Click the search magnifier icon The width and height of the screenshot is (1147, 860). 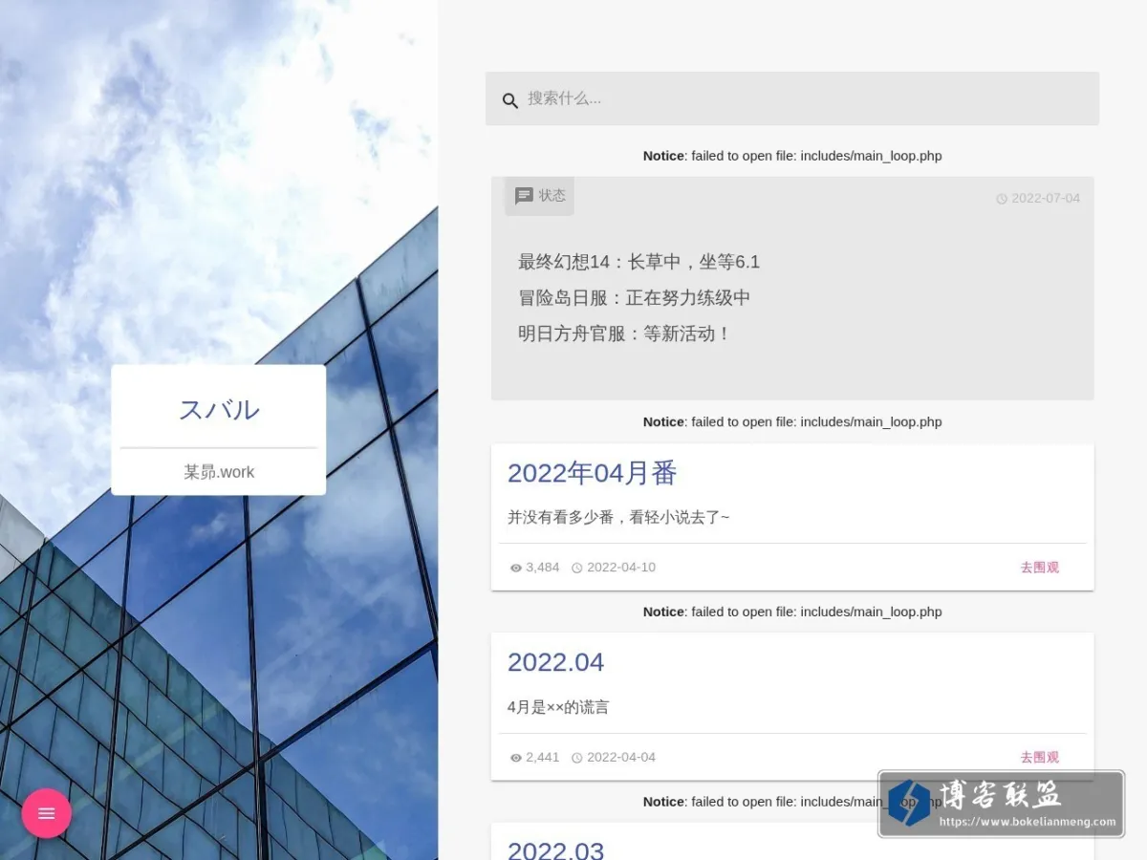pyautogui.click(x=510, y=100)
